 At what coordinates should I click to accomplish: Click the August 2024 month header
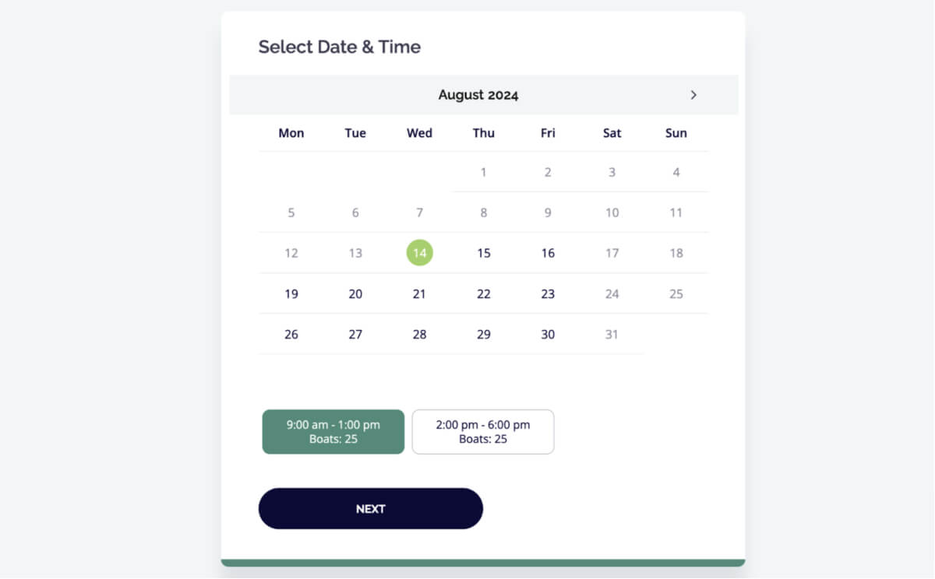click(478, 95)
